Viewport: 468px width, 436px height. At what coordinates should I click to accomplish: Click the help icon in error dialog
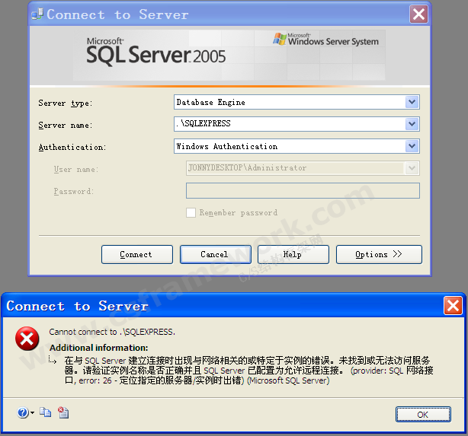pos(24,412)
